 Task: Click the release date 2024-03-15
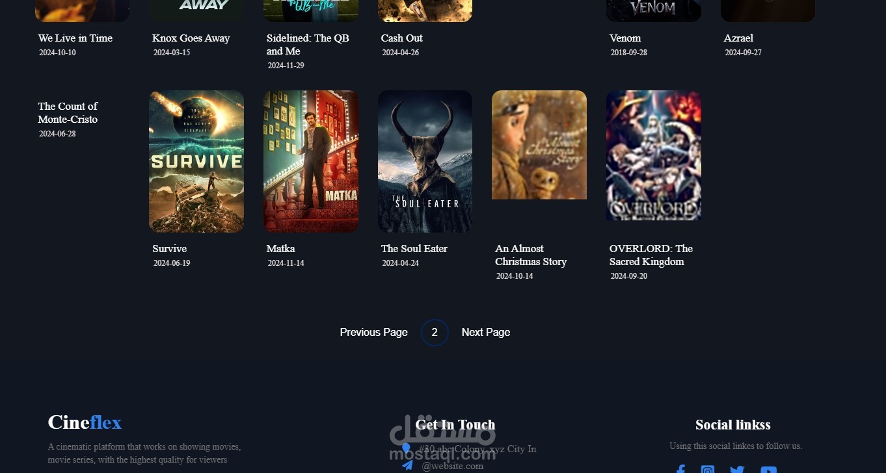coord(172,53)
